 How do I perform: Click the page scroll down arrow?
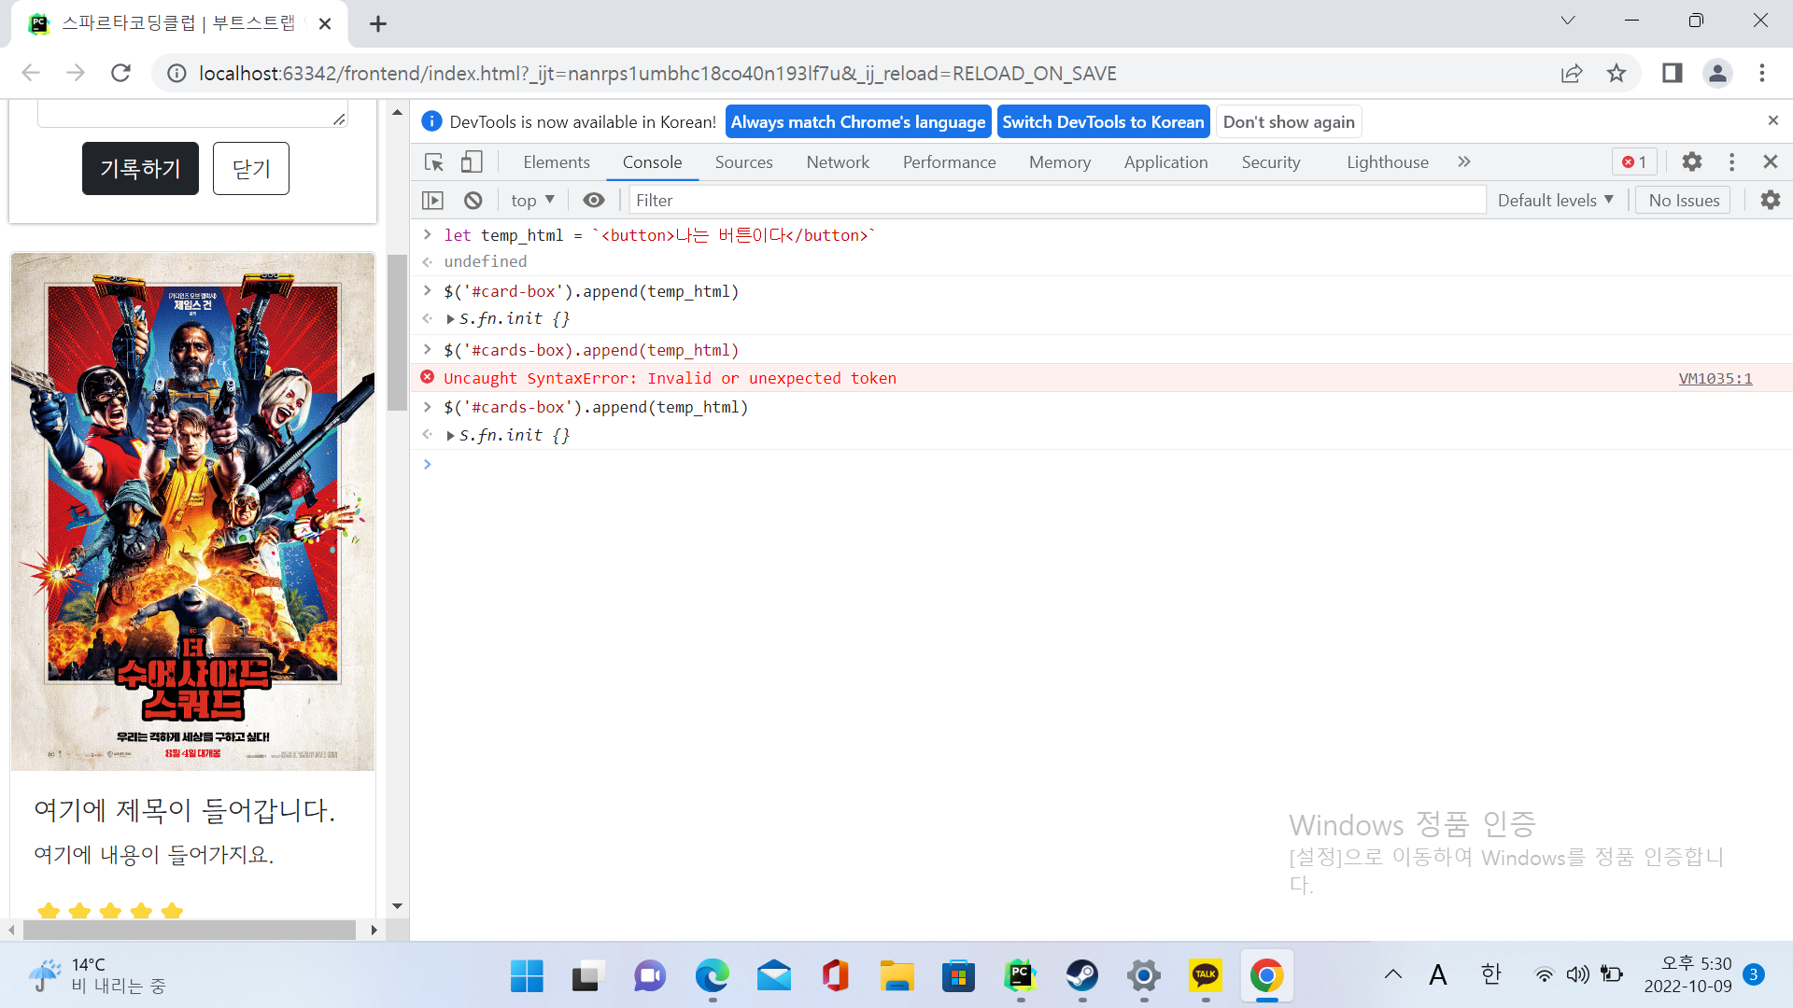(397, 905)
